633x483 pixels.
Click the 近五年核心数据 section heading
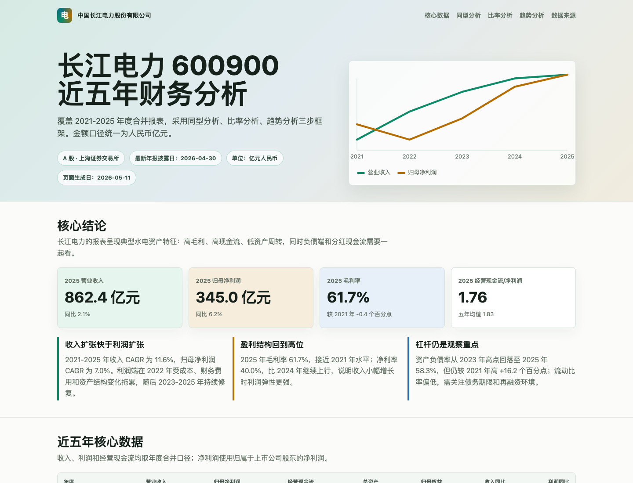(x=100, y=442)
